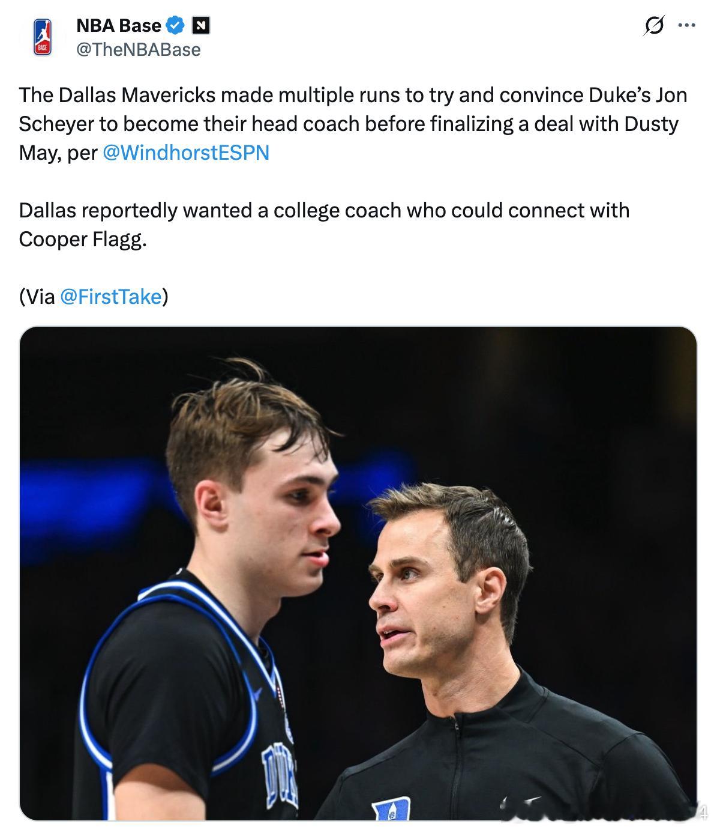This screenshot has height=830, width=714.
Task: Click the sentence mentioning Cooper Flagg
Action: click(324, 225)
